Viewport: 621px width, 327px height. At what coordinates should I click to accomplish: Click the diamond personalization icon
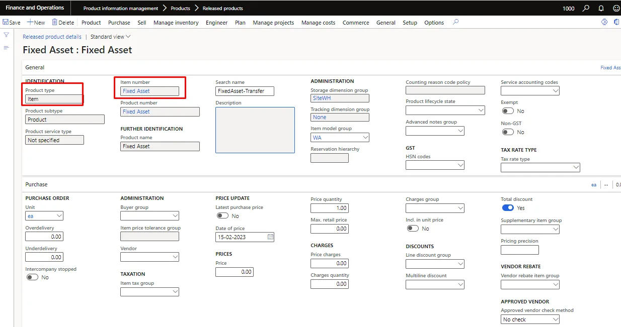604,22
